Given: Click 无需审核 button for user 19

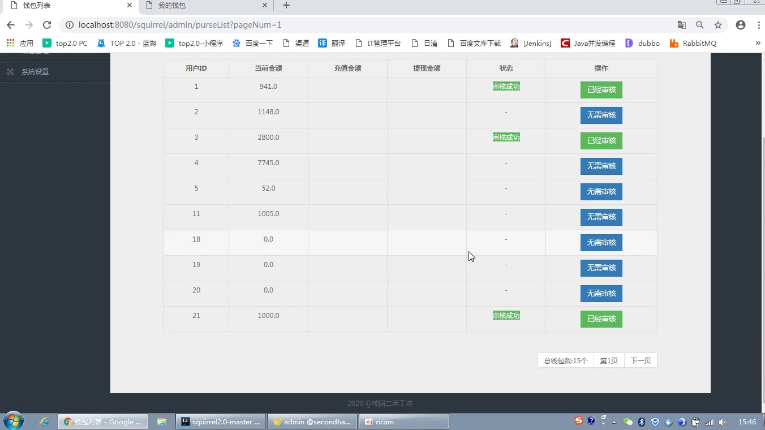Looking at the screenshot, I should coord(601,268).
